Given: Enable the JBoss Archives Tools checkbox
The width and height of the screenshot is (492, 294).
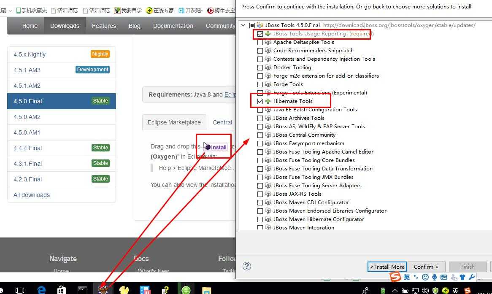Looking at the screenshot, I should (x=260, y=118).
